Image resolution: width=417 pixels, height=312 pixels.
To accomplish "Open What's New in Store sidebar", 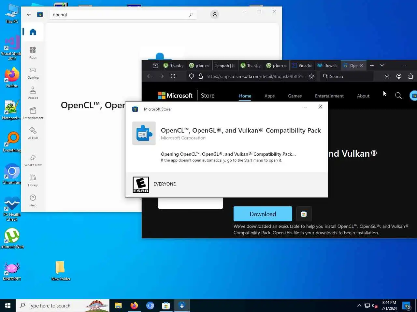I will click(33, 160).
